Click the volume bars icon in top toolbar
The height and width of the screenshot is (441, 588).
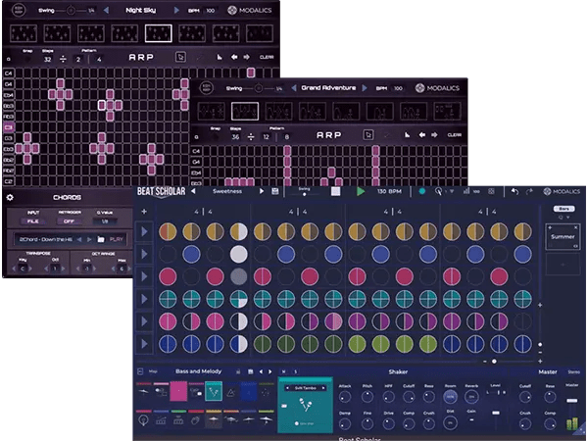point(466,191)
